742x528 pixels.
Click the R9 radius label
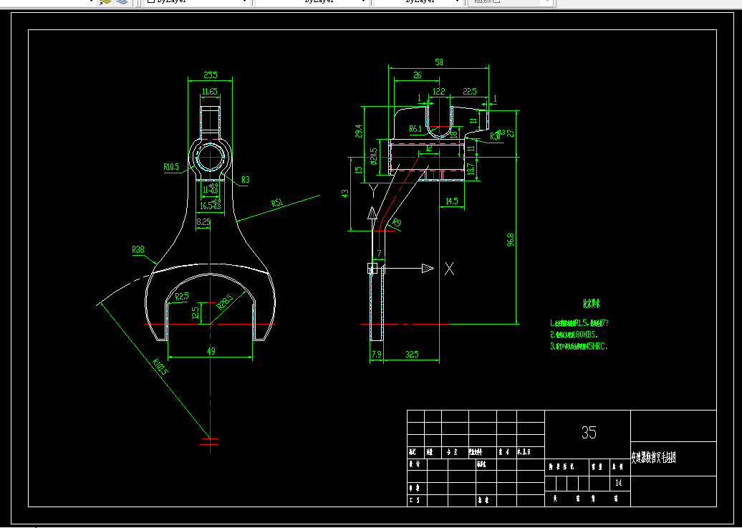click(x=397, y=223)
